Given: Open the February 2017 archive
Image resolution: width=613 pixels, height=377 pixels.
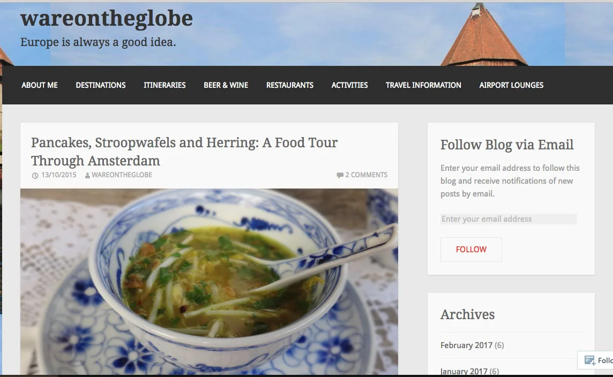Looking at the screenshot, I should pyautogui.click(x=466, y=345).
